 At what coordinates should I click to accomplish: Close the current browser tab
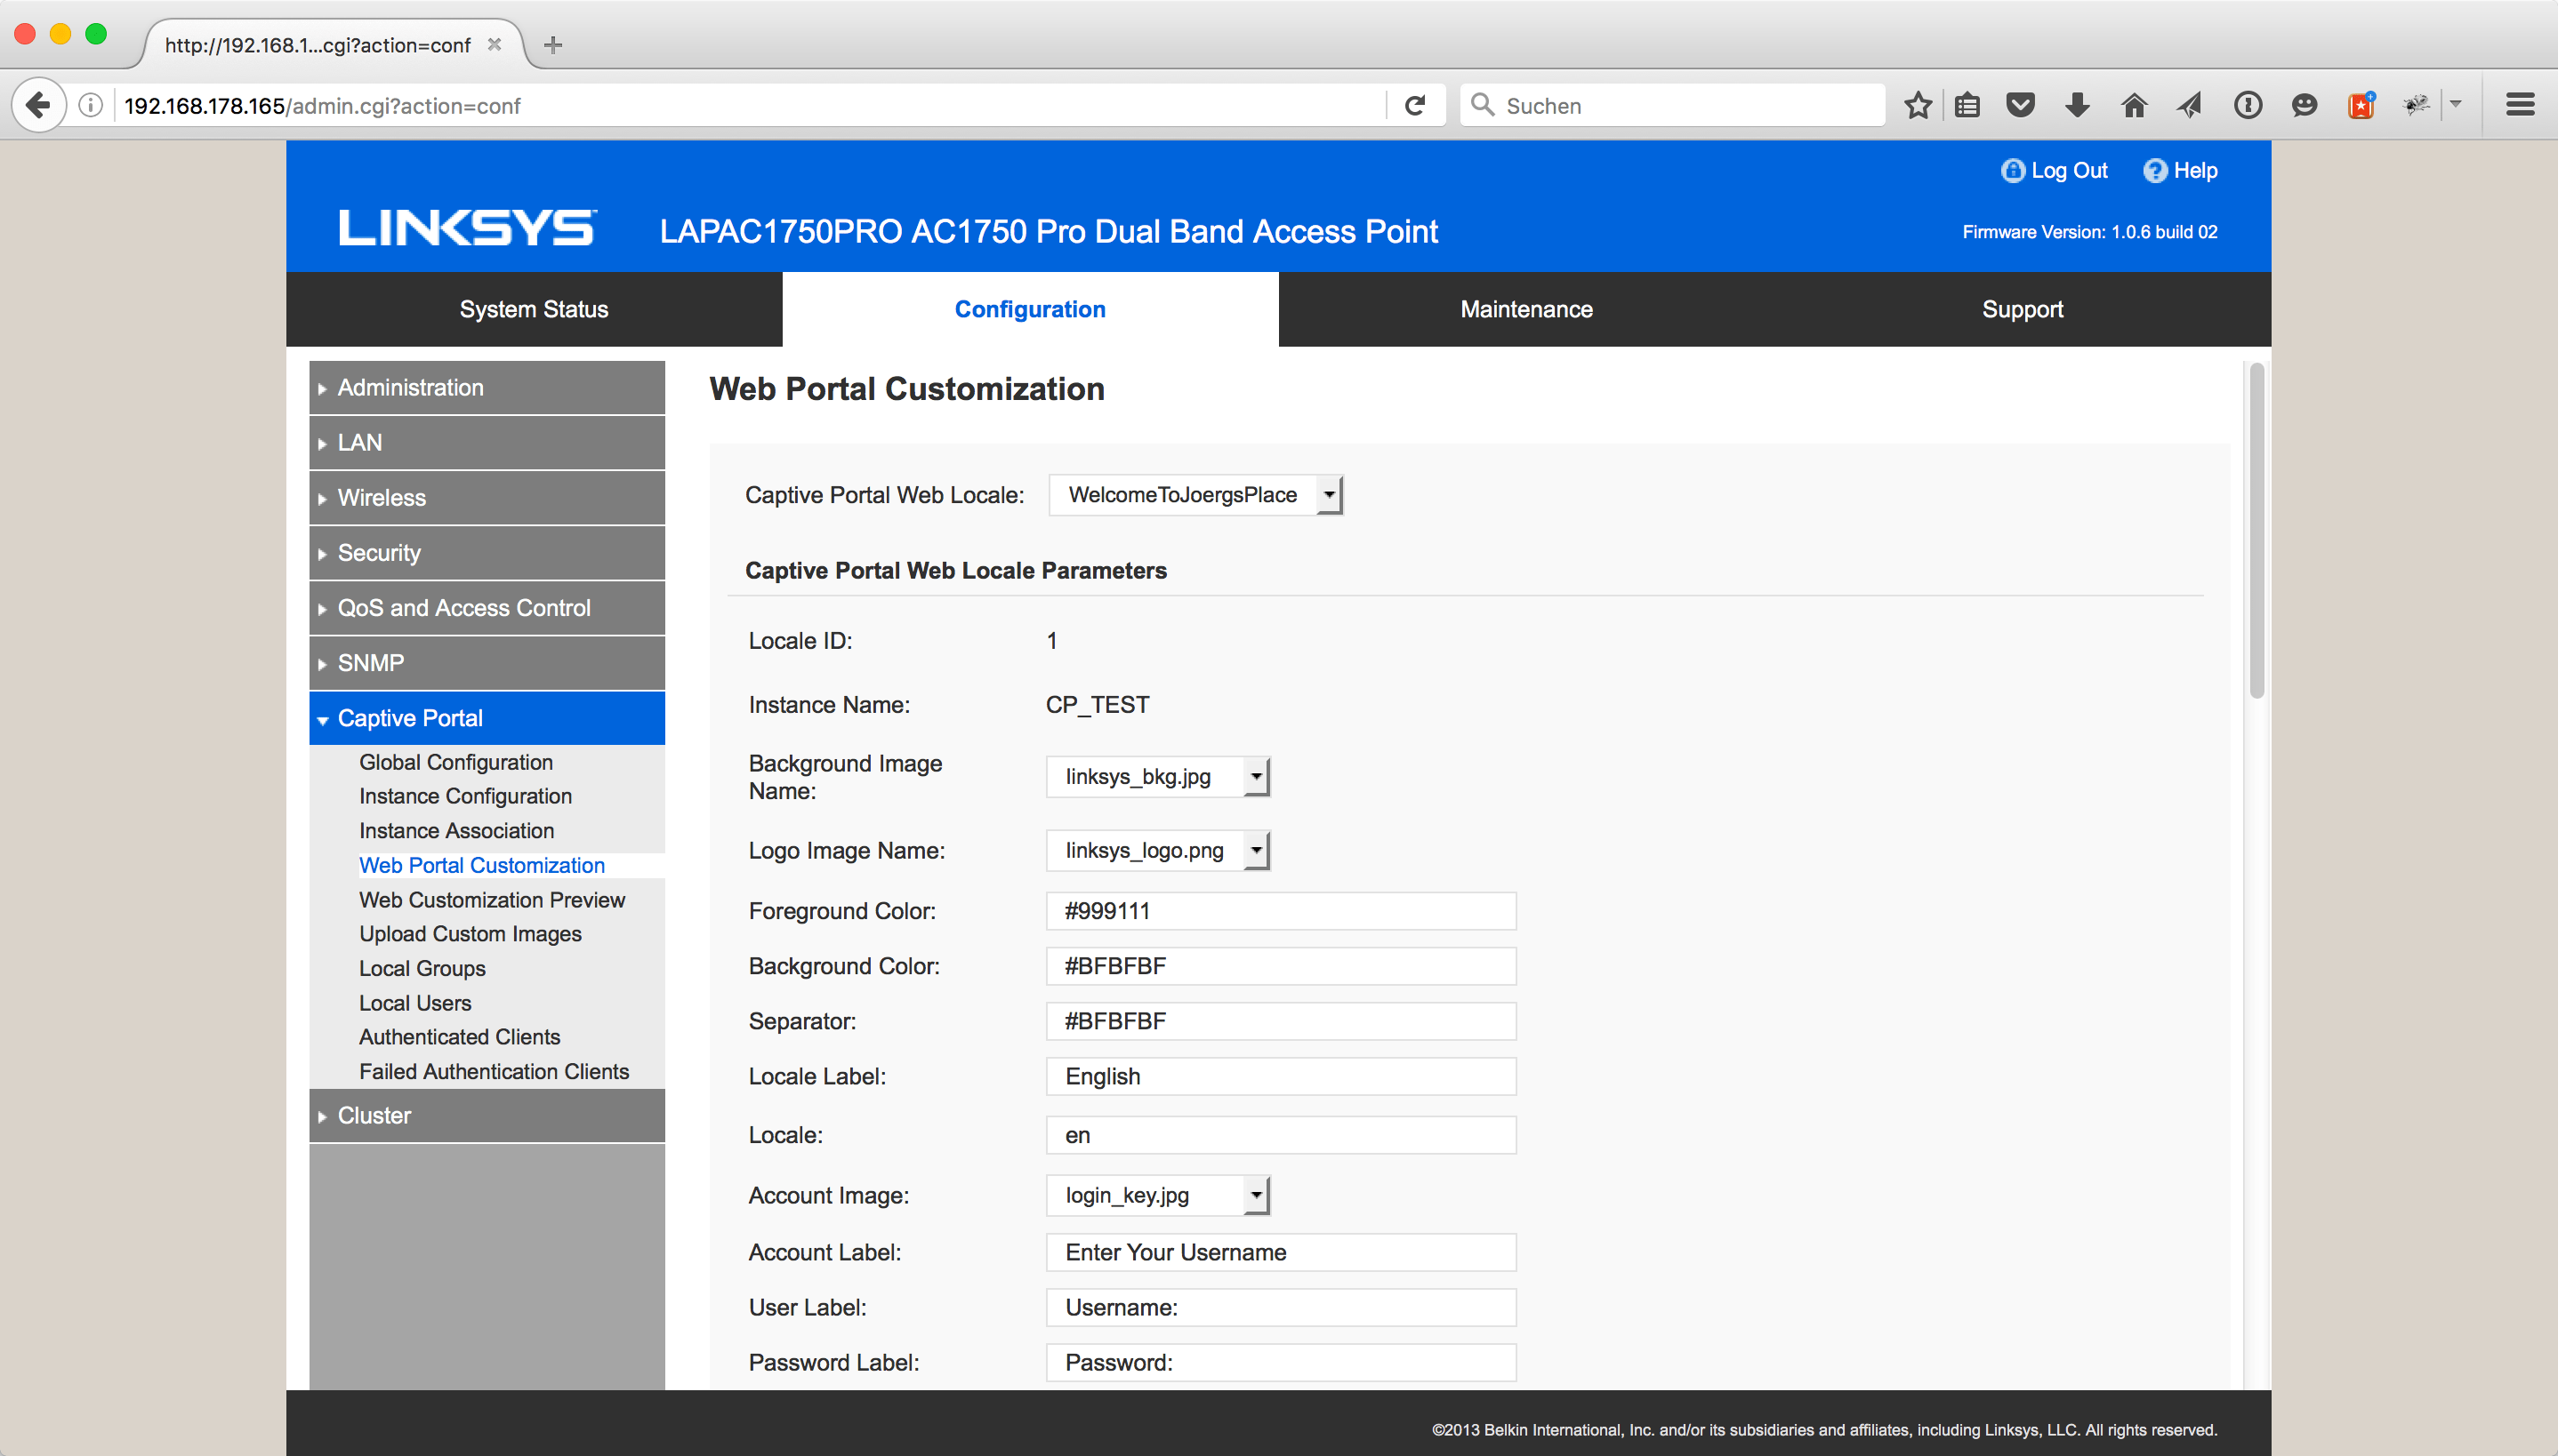coord(495,45)
